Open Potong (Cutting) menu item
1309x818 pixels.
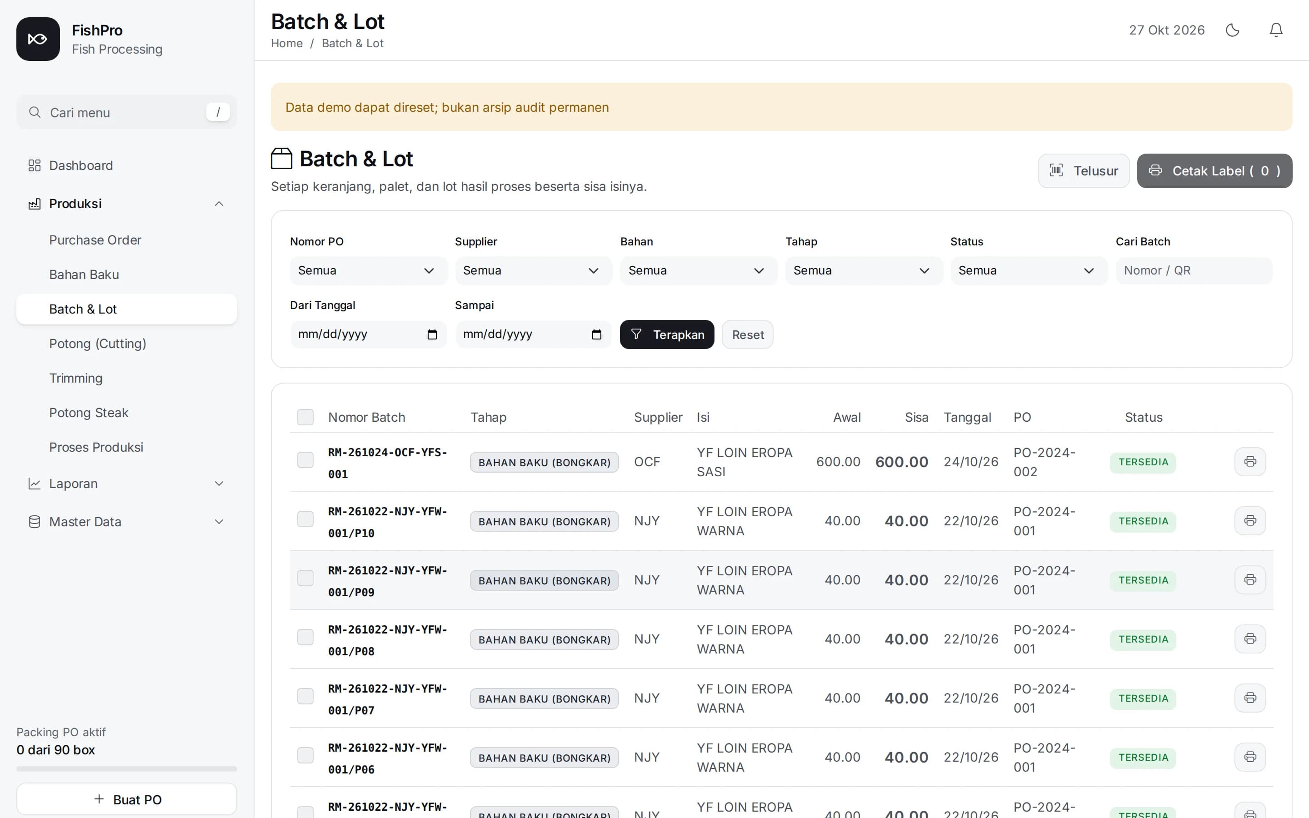point(126,344)
